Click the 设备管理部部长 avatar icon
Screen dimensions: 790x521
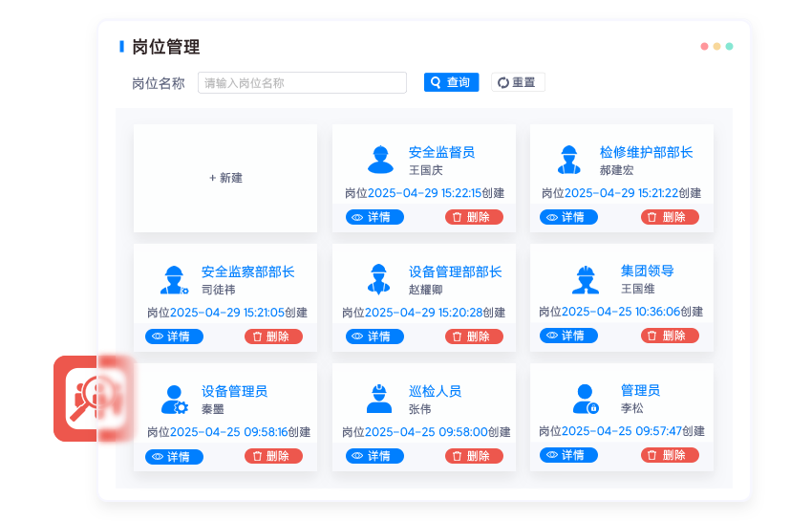[378, 279]
